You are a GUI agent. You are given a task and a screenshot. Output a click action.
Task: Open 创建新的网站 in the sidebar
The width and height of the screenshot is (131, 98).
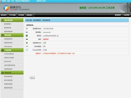pos(12,39)
